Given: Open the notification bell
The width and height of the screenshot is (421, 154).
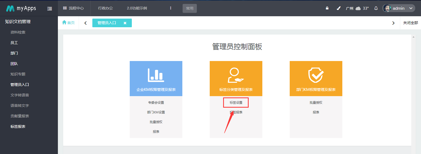Looking at the screenshot, I should point(376,8).
